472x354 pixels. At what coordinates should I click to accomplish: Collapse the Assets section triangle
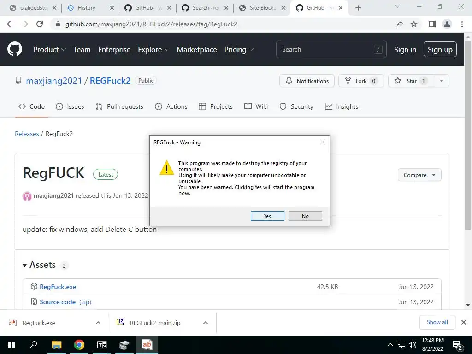[x=25, y=265]
